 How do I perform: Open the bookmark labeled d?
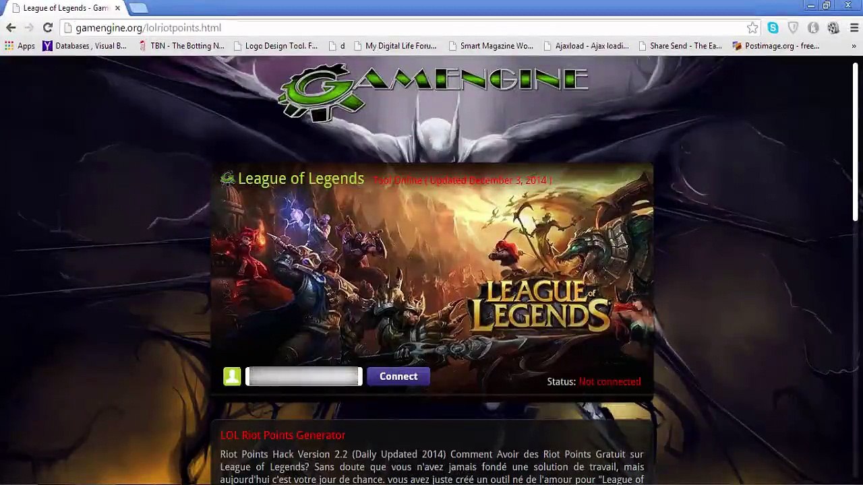336,46
